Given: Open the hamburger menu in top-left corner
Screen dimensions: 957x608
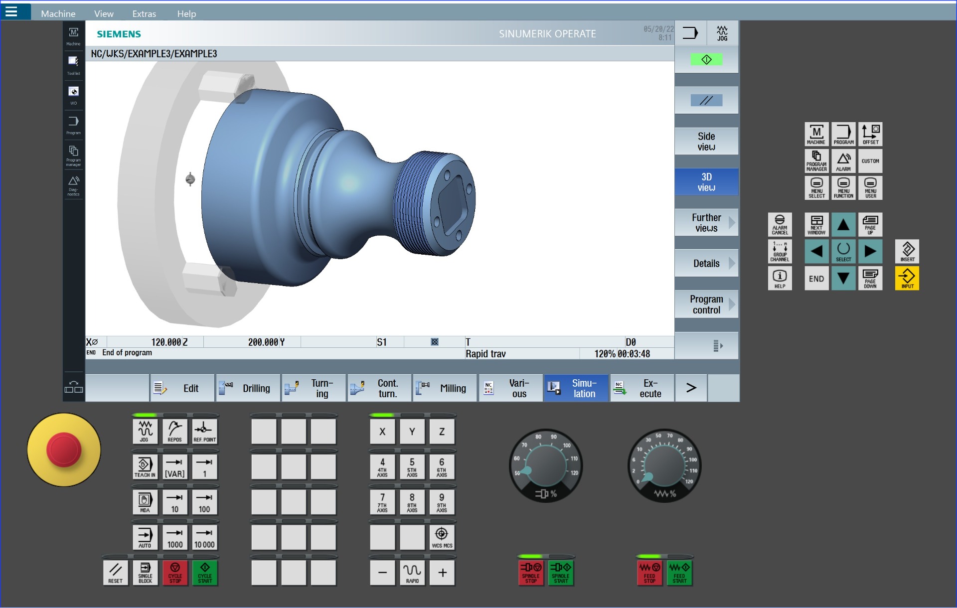Looking at the screenshot, I should 11,11.
